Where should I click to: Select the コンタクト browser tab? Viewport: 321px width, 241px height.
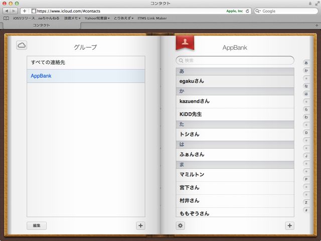(x=41, y=26)
